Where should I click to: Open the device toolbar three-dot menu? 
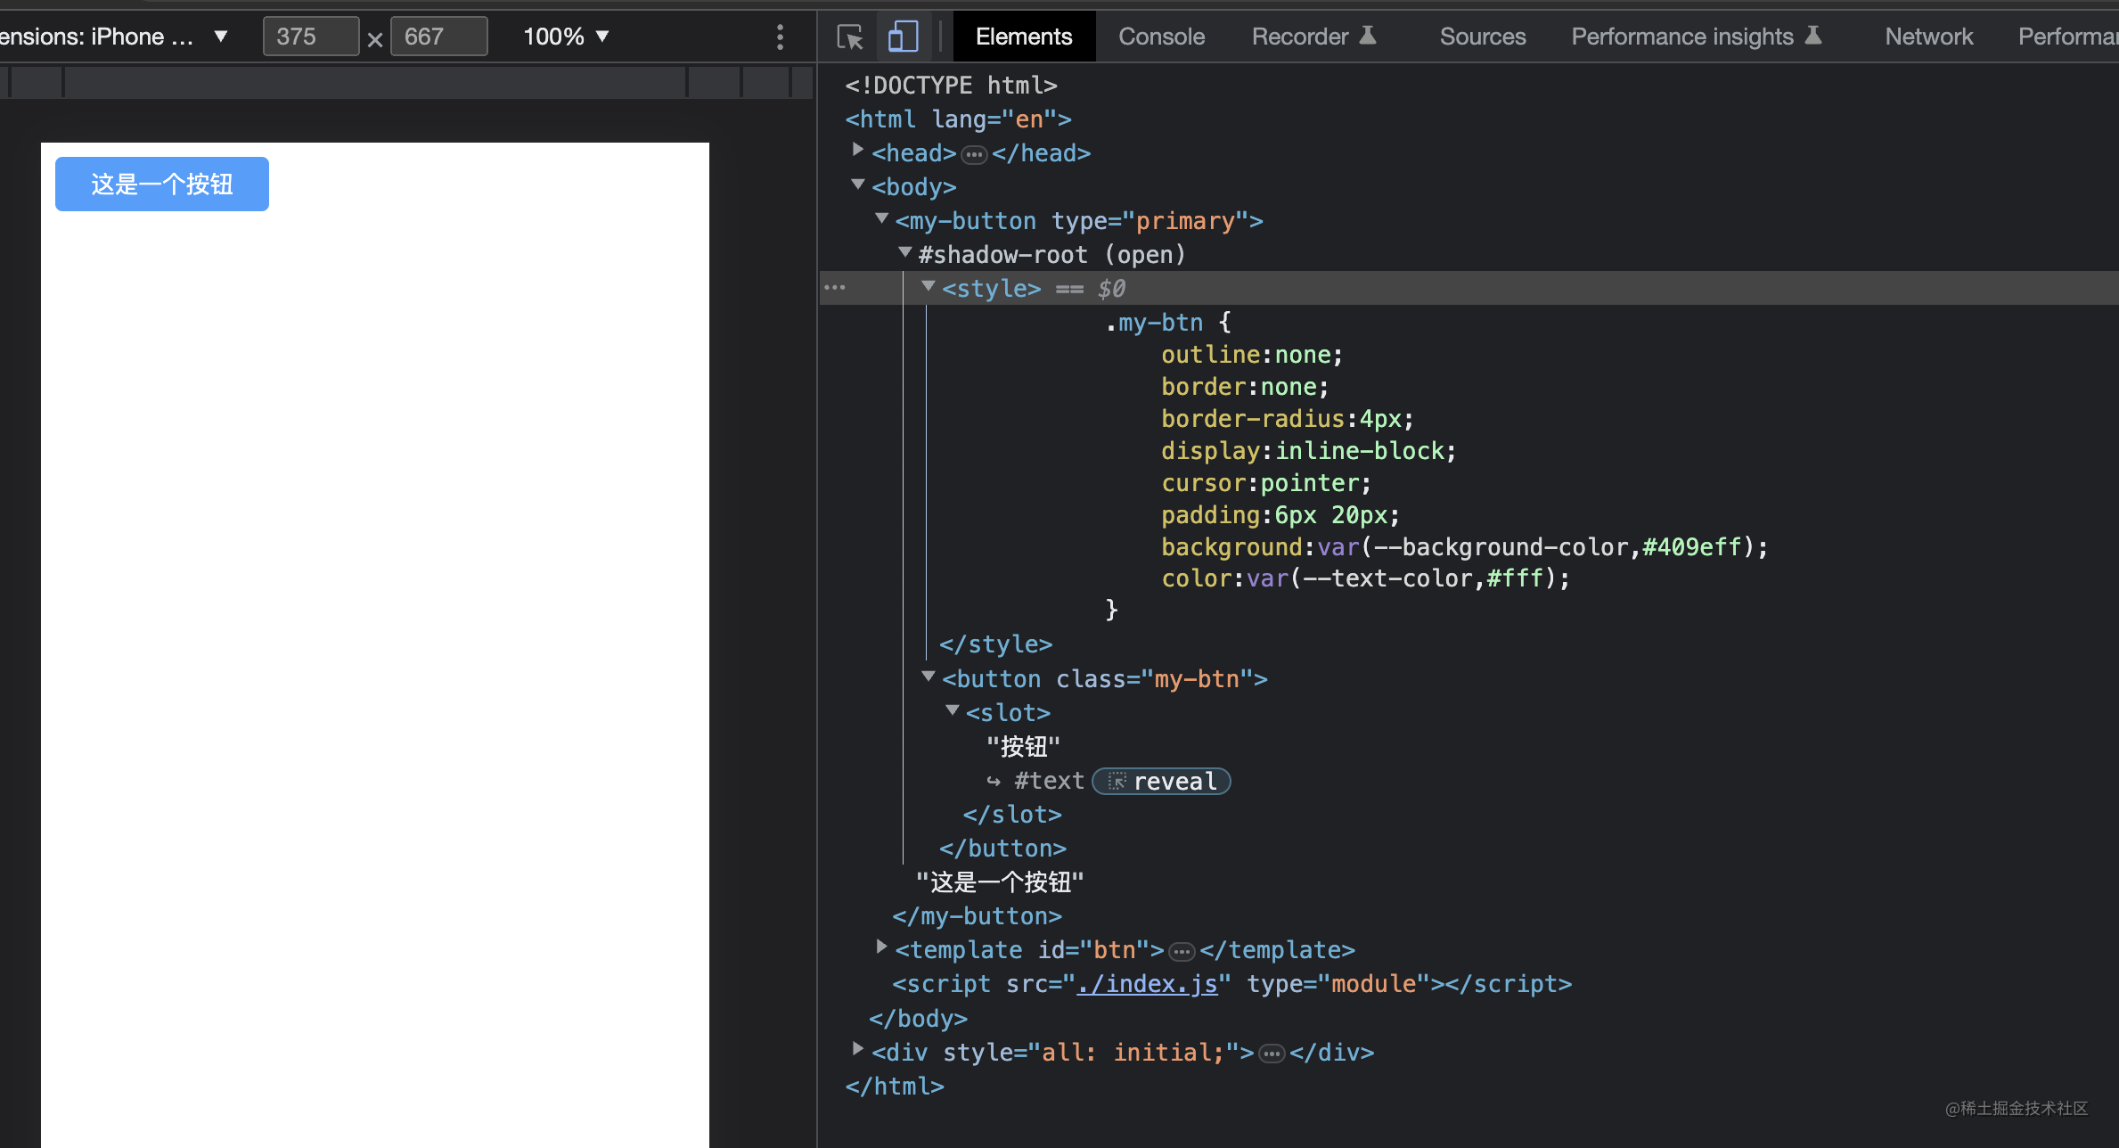tap(780, 37)
